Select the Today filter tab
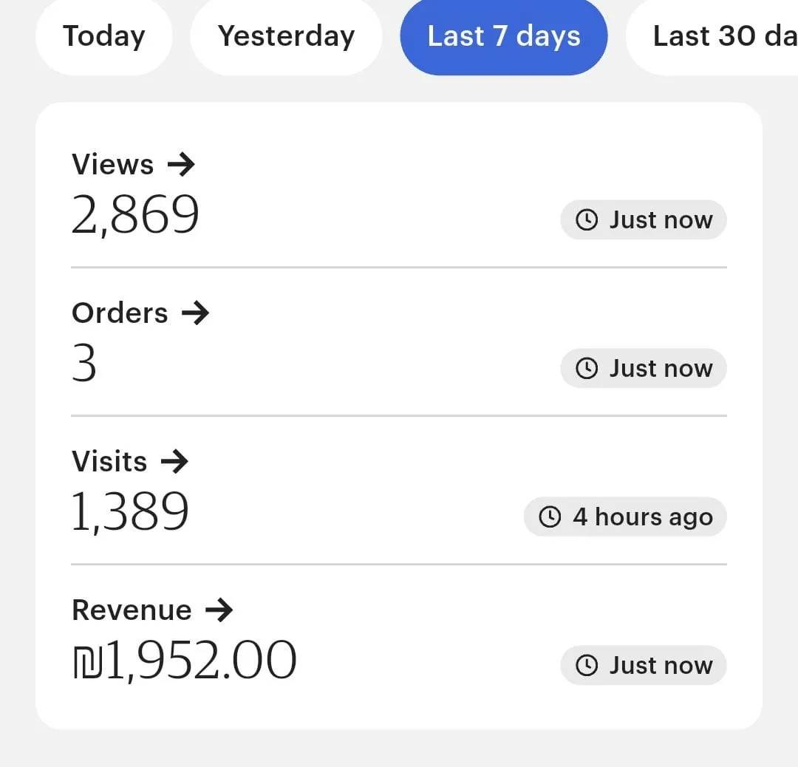 pos(103,36)
